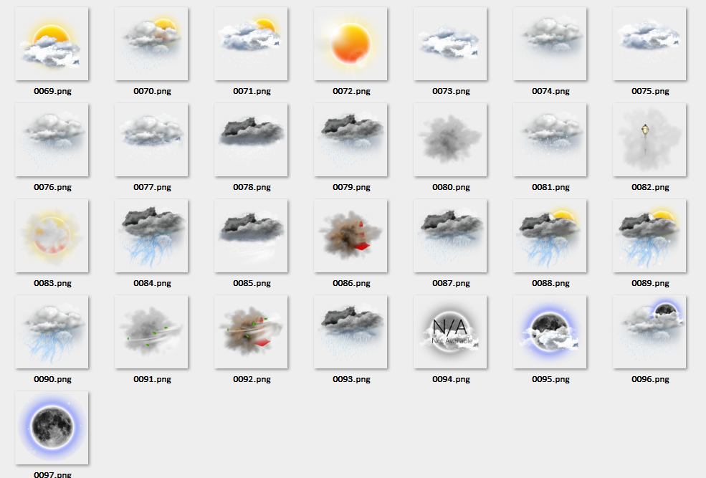Click the 0080.png file name
Image resolution: width=706 pixels, height=478 pixels.
pyautogui.click(x=451, y=187)
